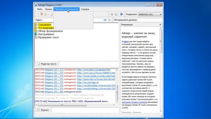Click the grey round stop icon in toolbar
Image resolution: width=211 pixels, height=119 pixels.
(112, 14)
